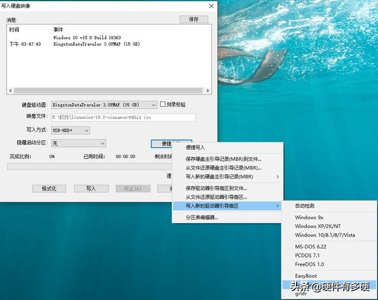Select 保存驱动器引导扇区到文件...
Viewport: 378px width, 300px height.
point(227,188)
